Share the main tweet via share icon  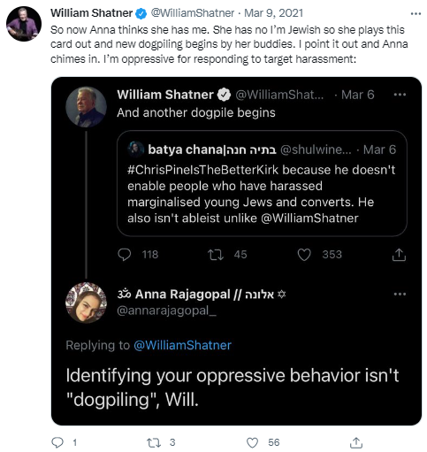356,442
